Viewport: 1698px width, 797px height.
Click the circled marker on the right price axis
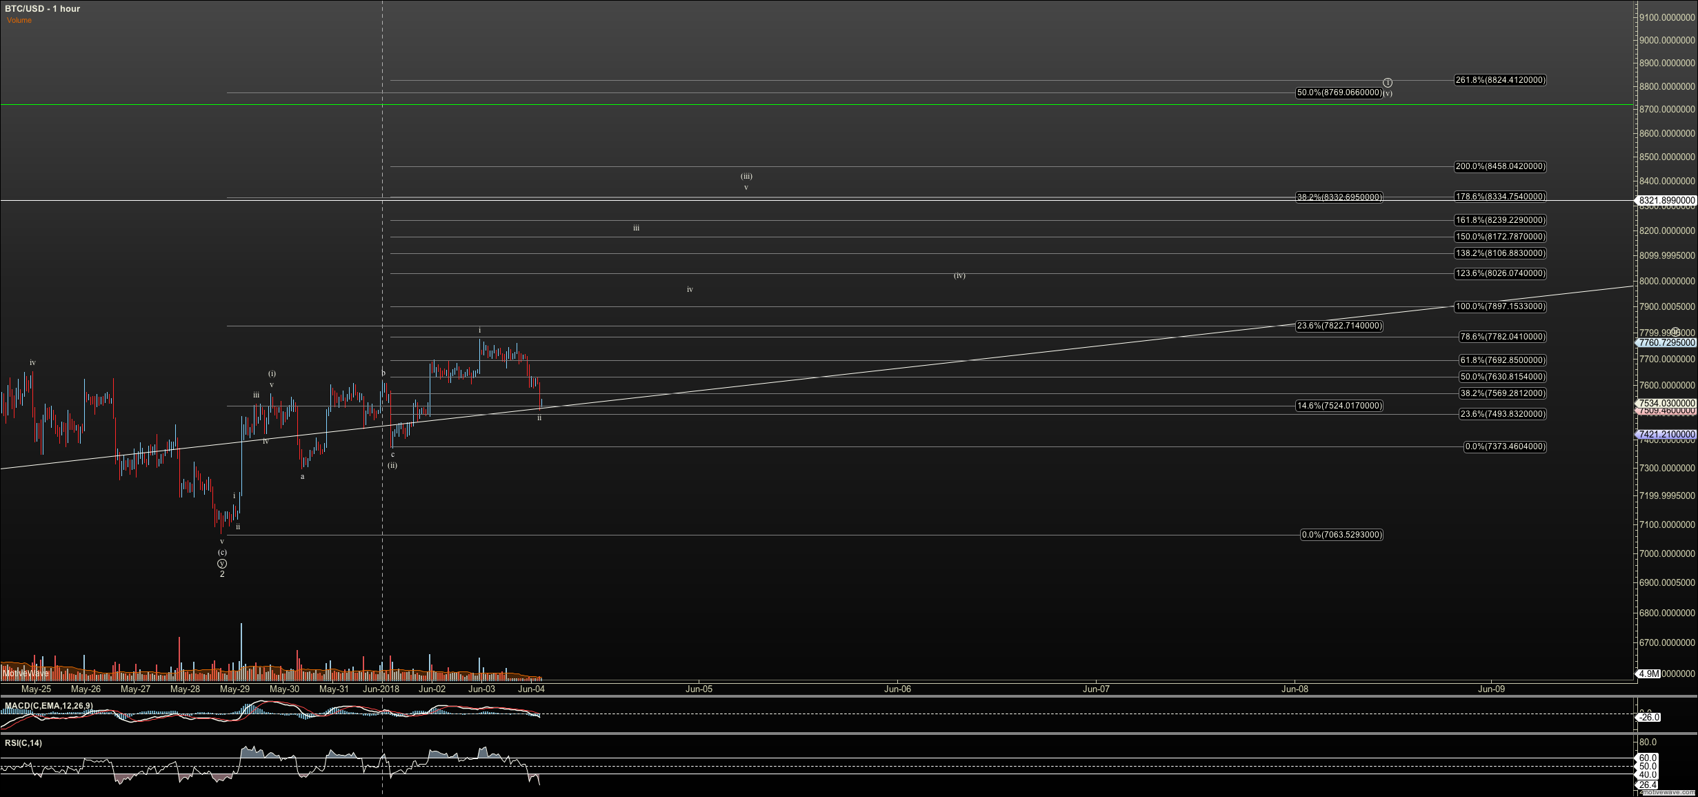pyautogui.click(x=1676, y=330)
